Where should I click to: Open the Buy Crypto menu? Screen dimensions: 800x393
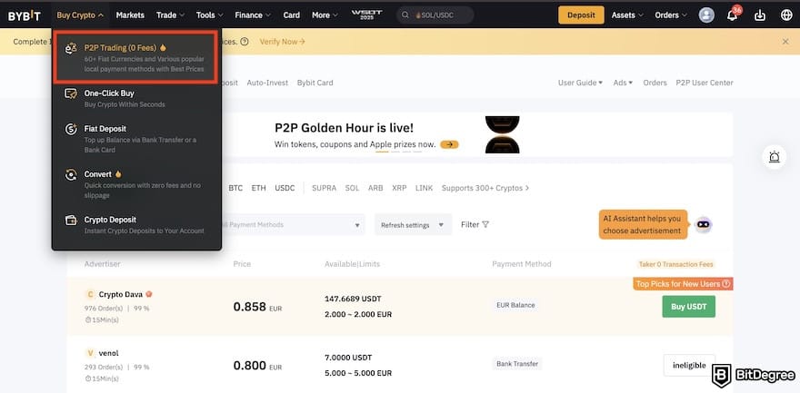[x=80, y=15]
